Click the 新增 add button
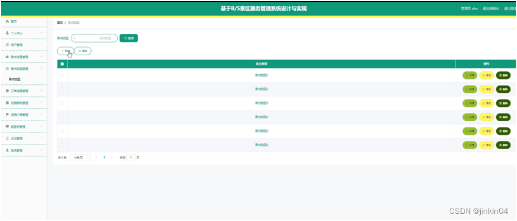 coord(65,51)
